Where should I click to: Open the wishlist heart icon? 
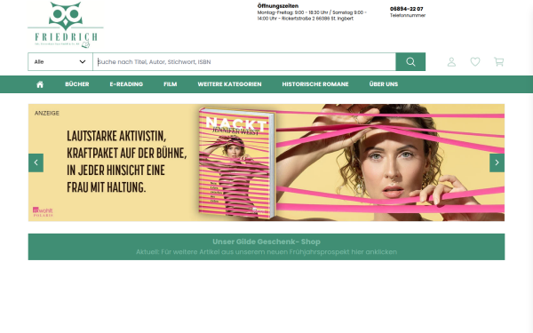pyautogui.click(x=475, y=62)
